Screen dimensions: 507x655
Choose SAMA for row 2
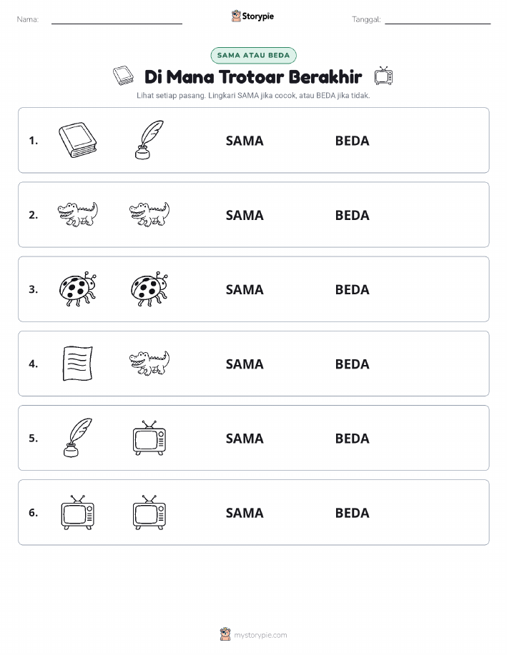tap(245, 215)
